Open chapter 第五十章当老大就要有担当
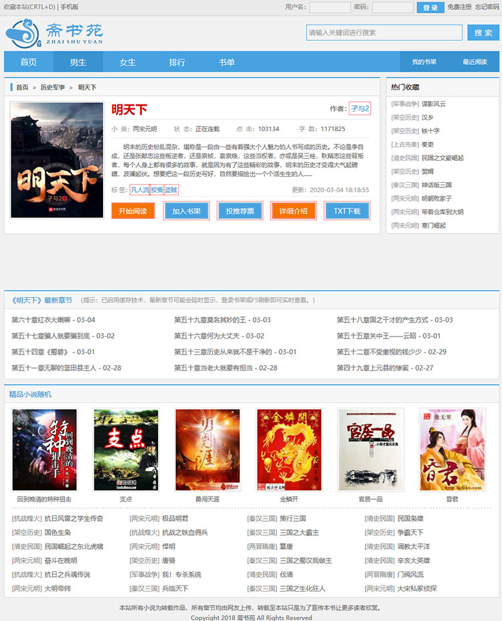 tap(213, 367)
